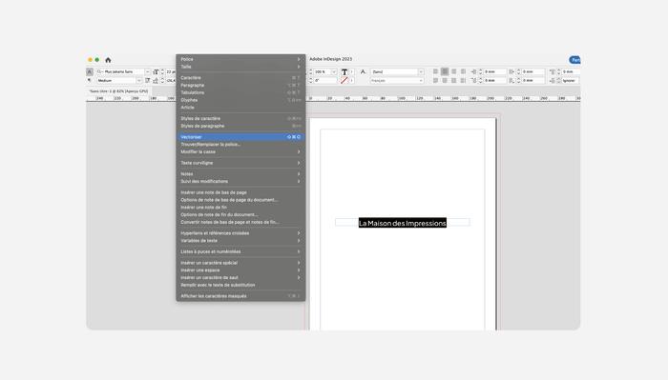
Task: Click the left indent icon
Action: 473,71
